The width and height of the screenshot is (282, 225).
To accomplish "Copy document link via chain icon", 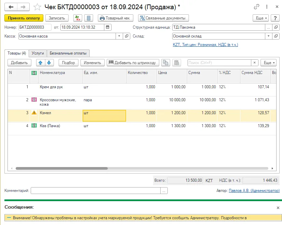I will point(256,7).
